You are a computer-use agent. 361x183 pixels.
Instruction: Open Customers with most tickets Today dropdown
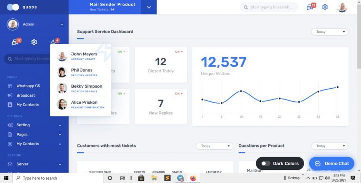tap(214, 146)
